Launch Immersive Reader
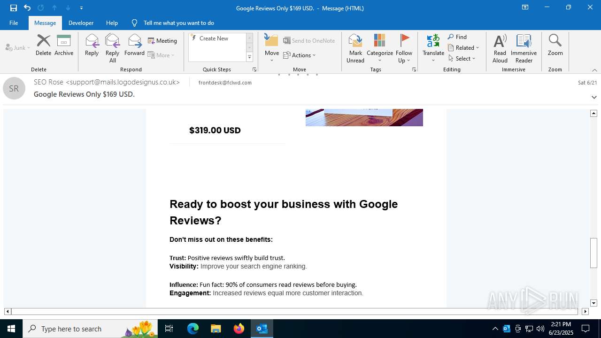The width and height of the screenshot is (601, 338). click(x=524, y=48)
